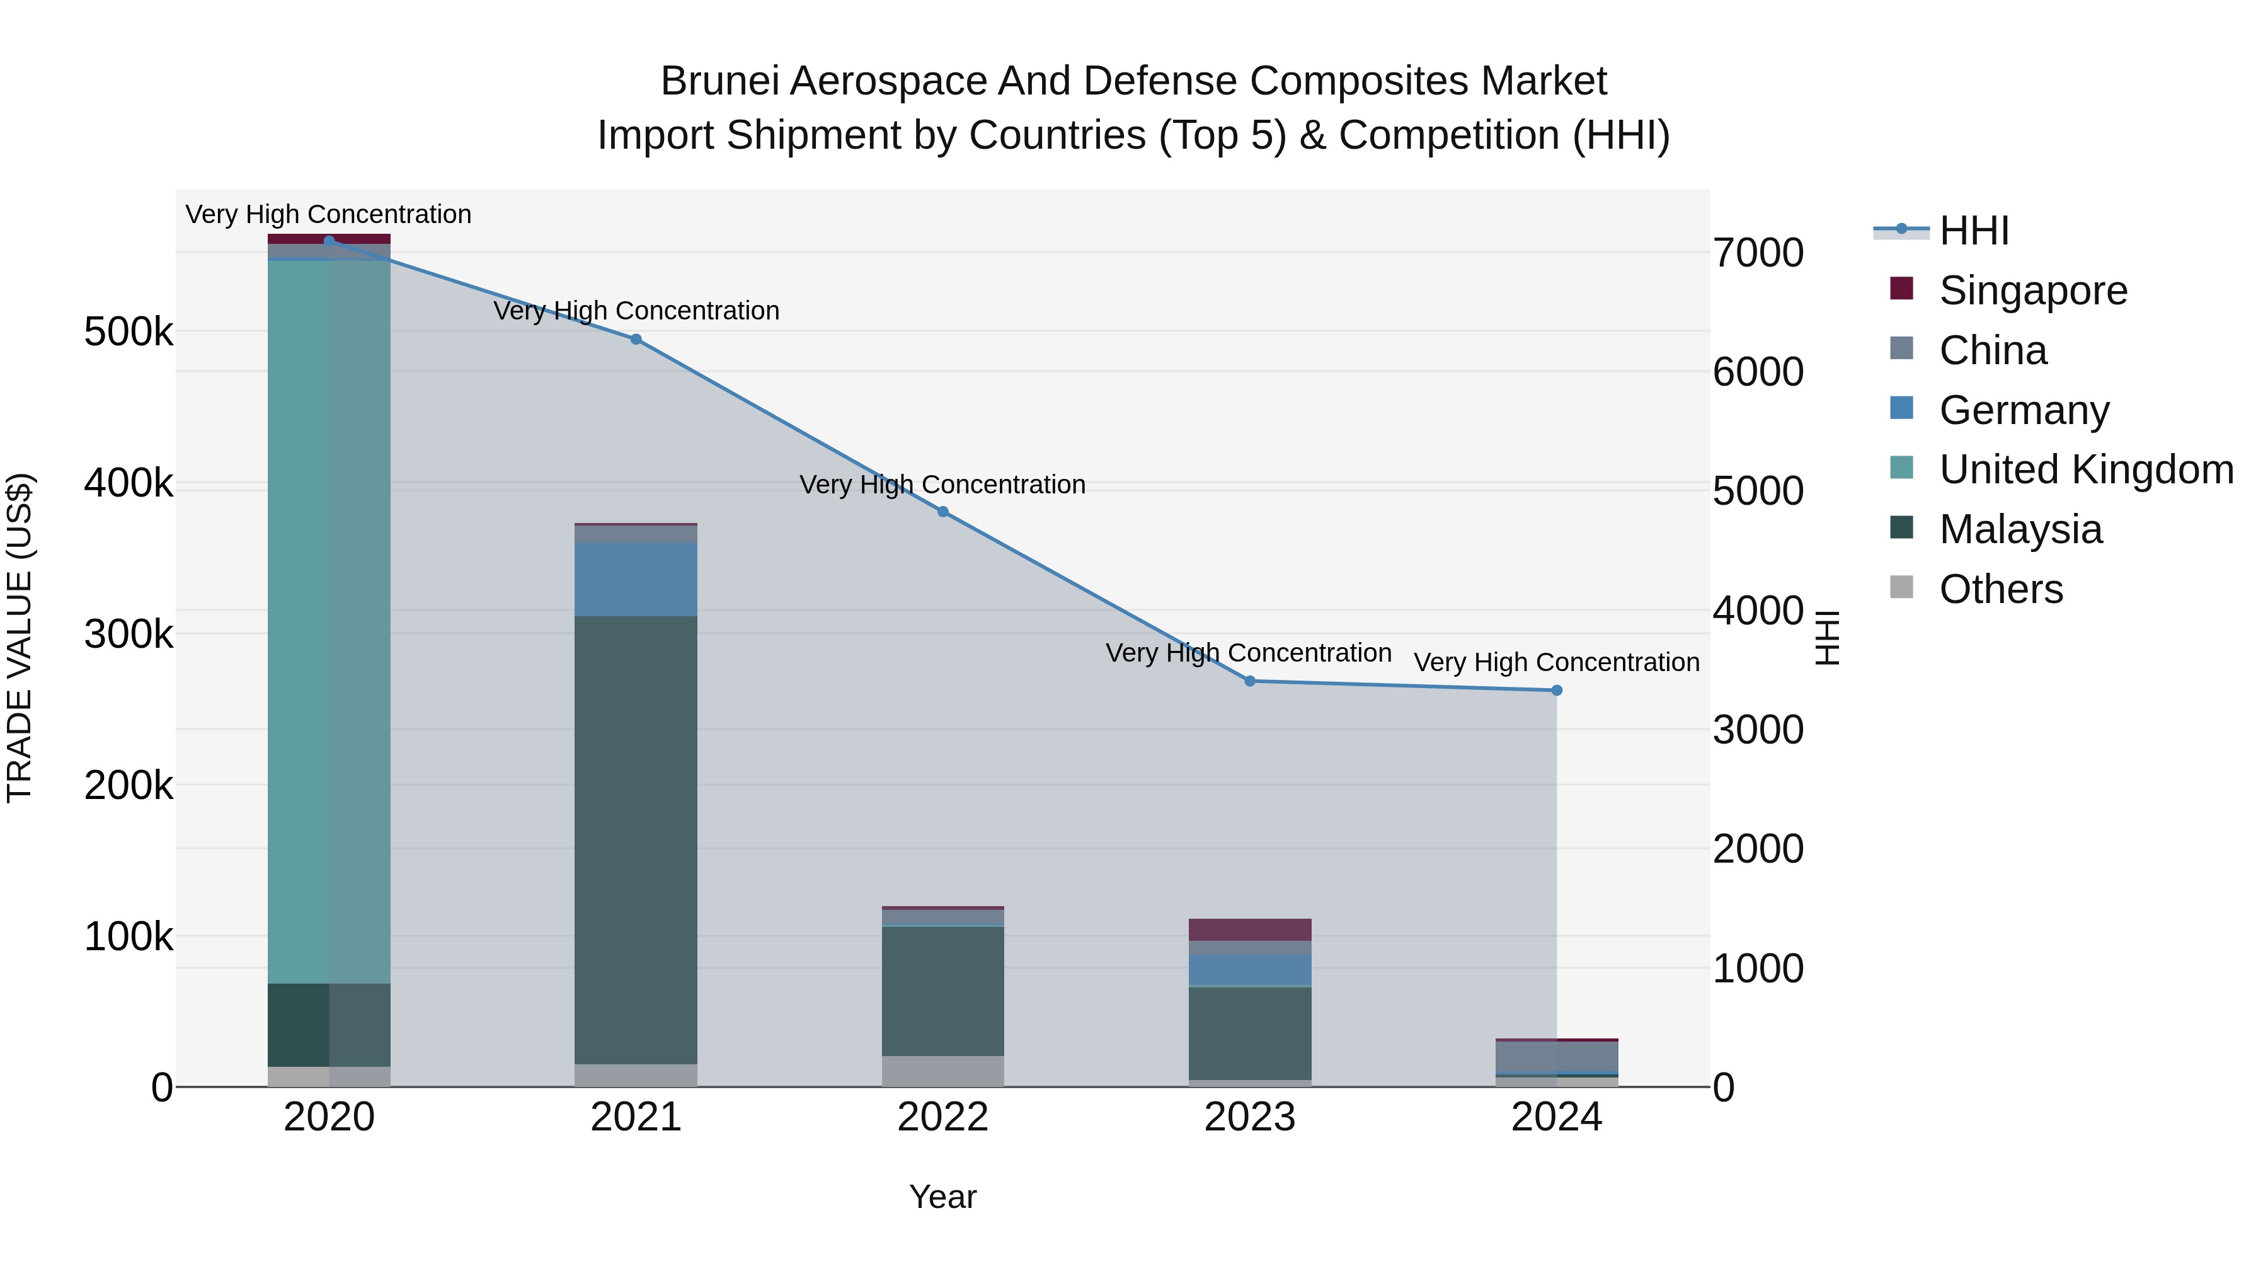
Task: Click the chart title 'Brunei Aerospace And Defense Composites Market'
Action: [x=1134, y=81]
